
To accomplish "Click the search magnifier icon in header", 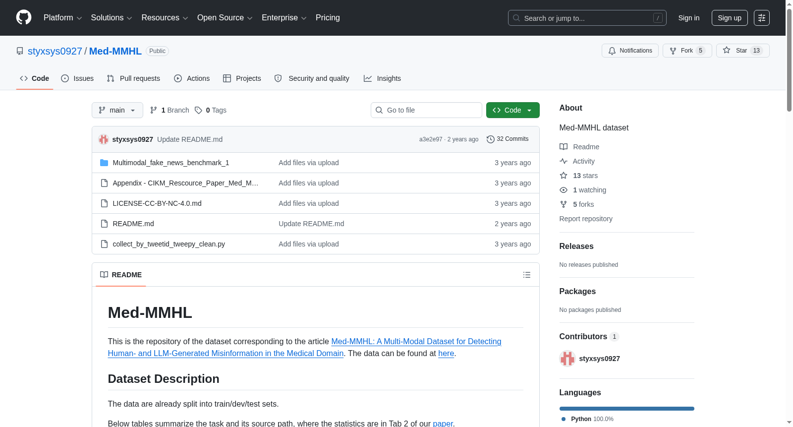I will tap(516, 18).
